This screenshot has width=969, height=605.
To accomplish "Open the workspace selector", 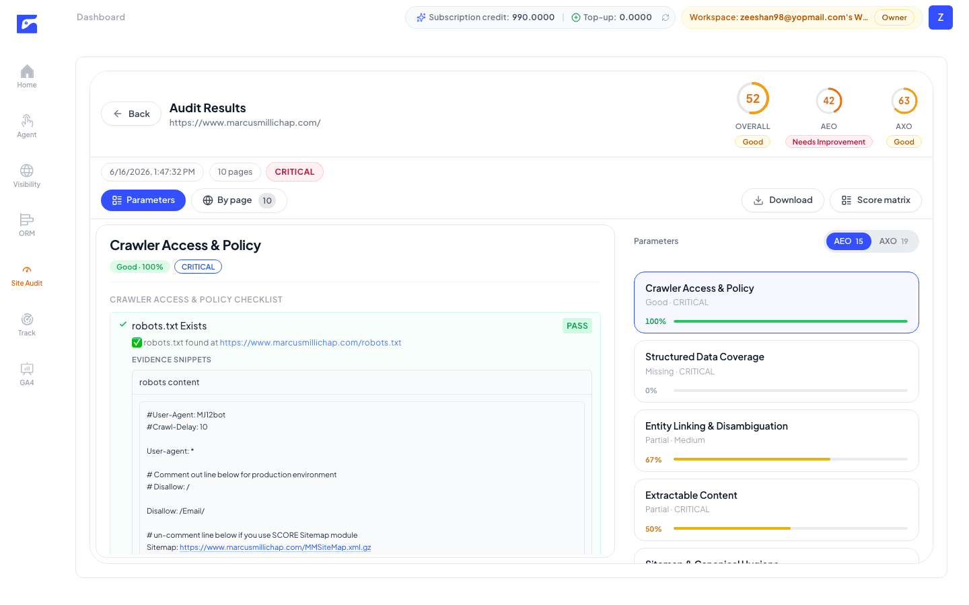I will coord(801,17).
